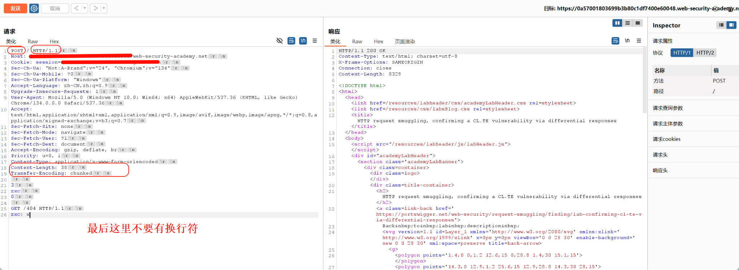
Task: Click the labHeader.js script source line
Action: (x=431, y=144)
